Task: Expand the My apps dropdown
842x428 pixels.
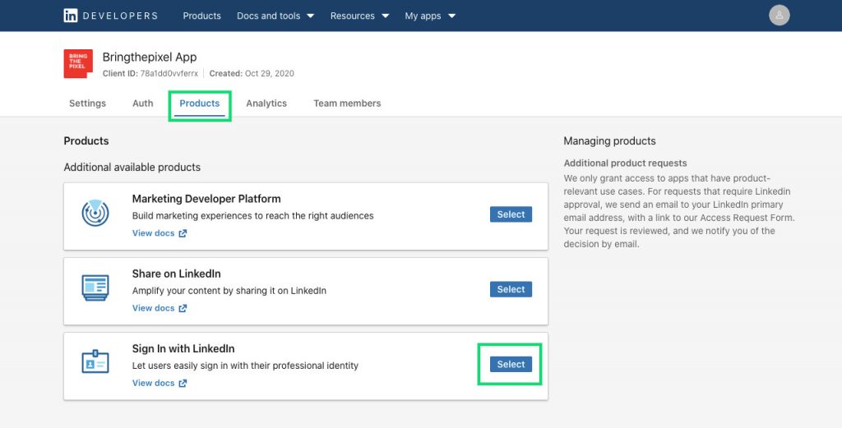Action: pos(430,16)
